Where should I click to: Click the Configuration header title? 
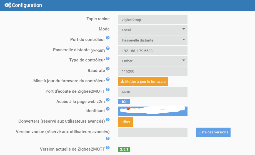coord(27,5)
